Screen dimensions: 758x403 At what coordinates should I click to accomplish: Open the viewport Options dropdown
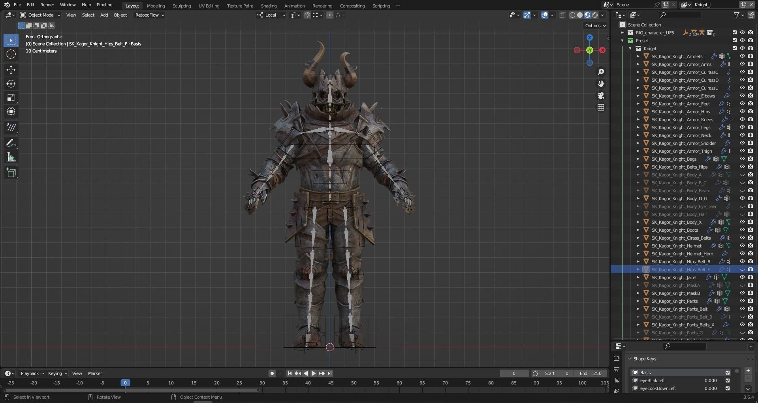pyautogui.click(x=595, y=26)
